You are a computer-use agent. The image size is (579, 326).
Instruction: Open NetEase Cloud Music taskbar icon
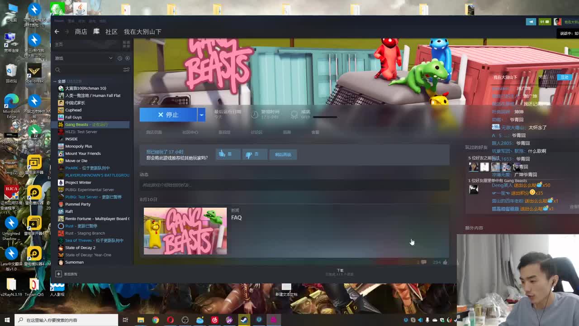214,320
